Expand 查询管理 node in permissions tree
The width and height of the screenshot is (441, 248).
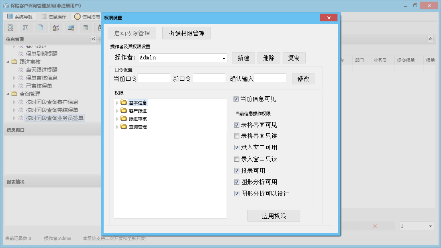click(x=117, y=127)
